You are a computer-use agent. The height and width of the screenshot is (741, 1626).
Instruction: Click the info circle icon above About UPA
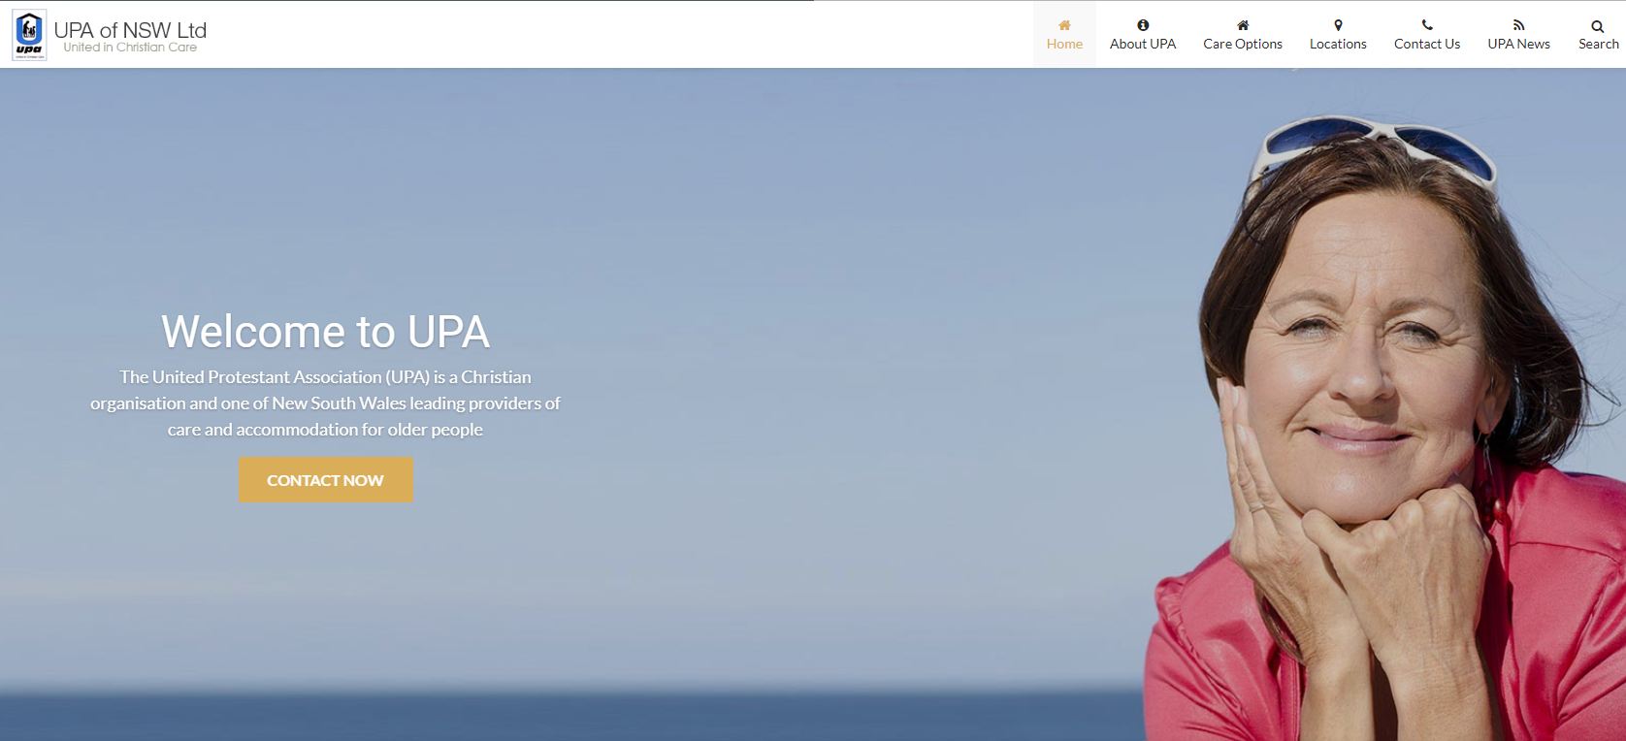coord(1143,25)
